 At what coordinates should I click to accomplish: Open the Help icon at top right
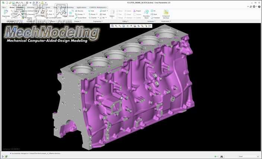[x=259, y=7]
